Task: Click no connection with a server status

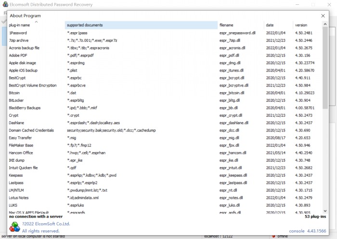Action: coord(36,217)
